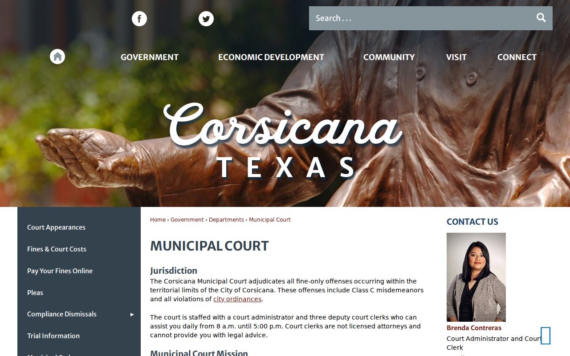Screen dimensions: 570x356
Task: Click the Departments breadcrumb link
Action: 226,220
